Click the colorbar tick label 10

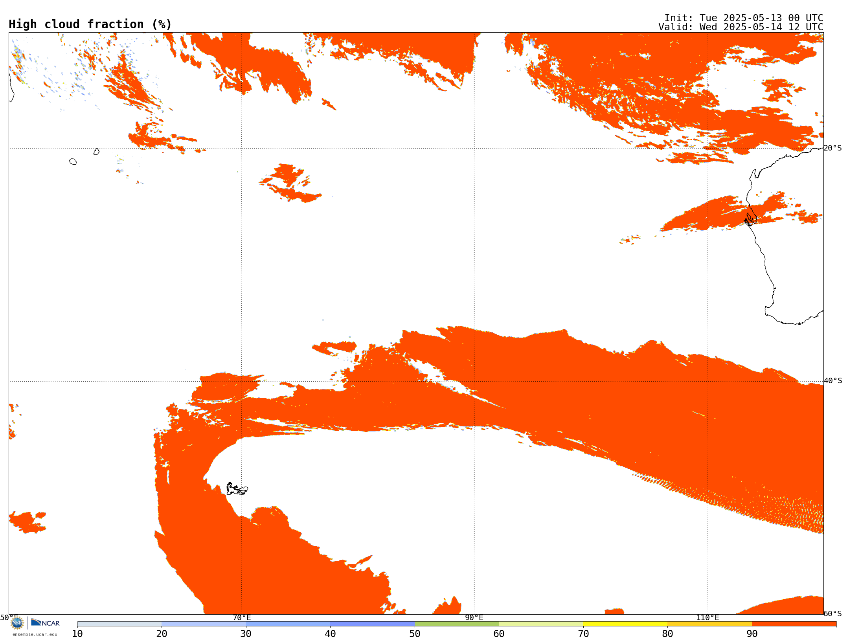(77, 634)
